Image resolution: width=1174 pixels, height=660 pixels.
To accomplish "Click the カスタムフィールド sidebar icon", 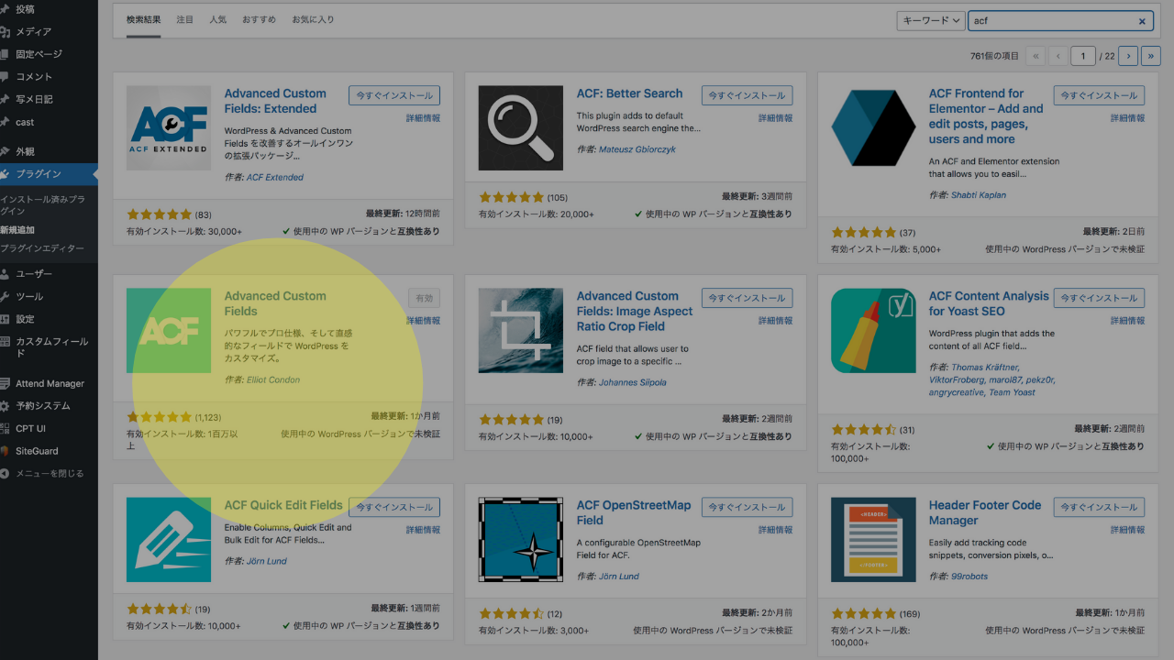I will pos(5,342).
